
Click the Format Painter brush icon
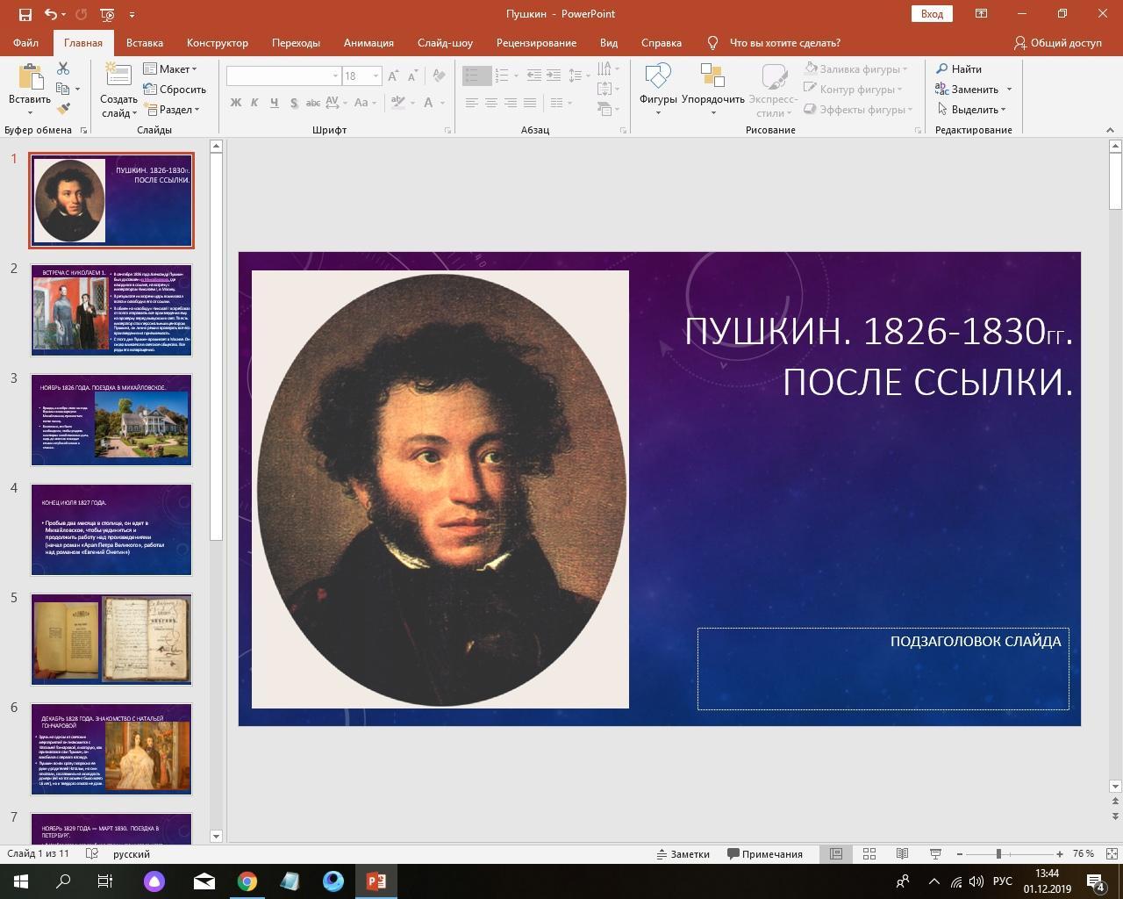[63, 109]
